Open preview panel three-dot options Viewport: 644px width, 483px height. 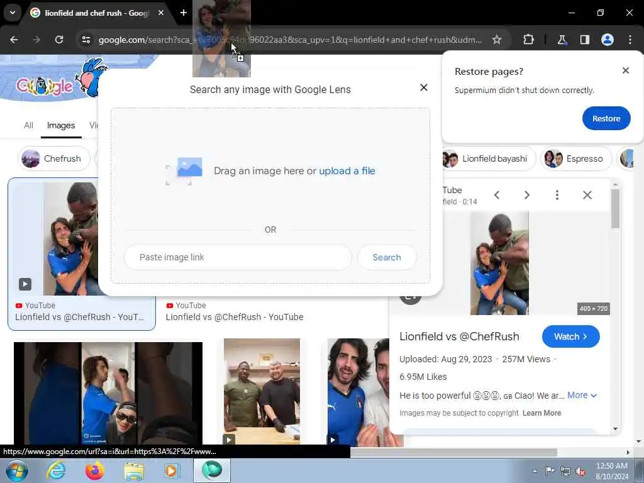point(557,195)
